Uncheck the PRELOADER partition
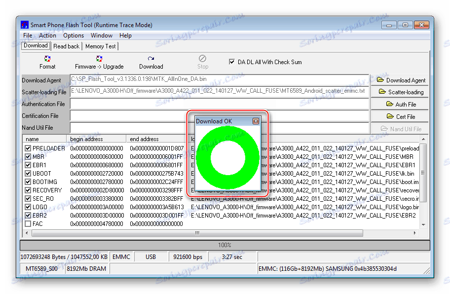The height and width of the screenshot is (294, 450). coord(28,148)
